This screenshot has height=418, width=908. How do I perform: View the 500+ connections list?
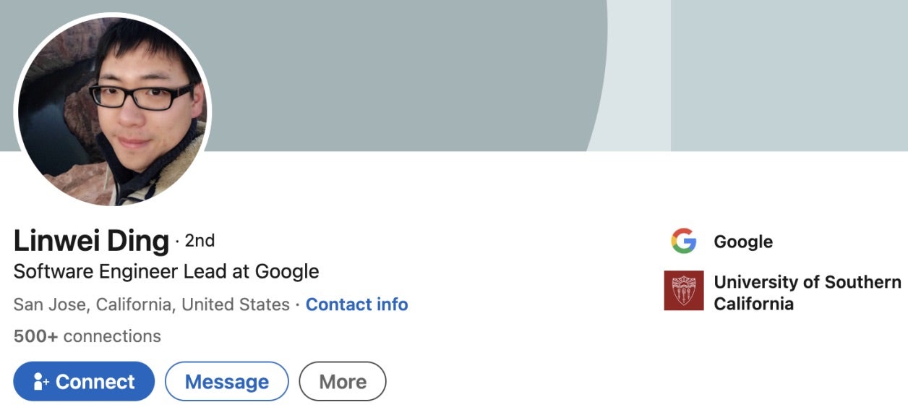point(87,336)
